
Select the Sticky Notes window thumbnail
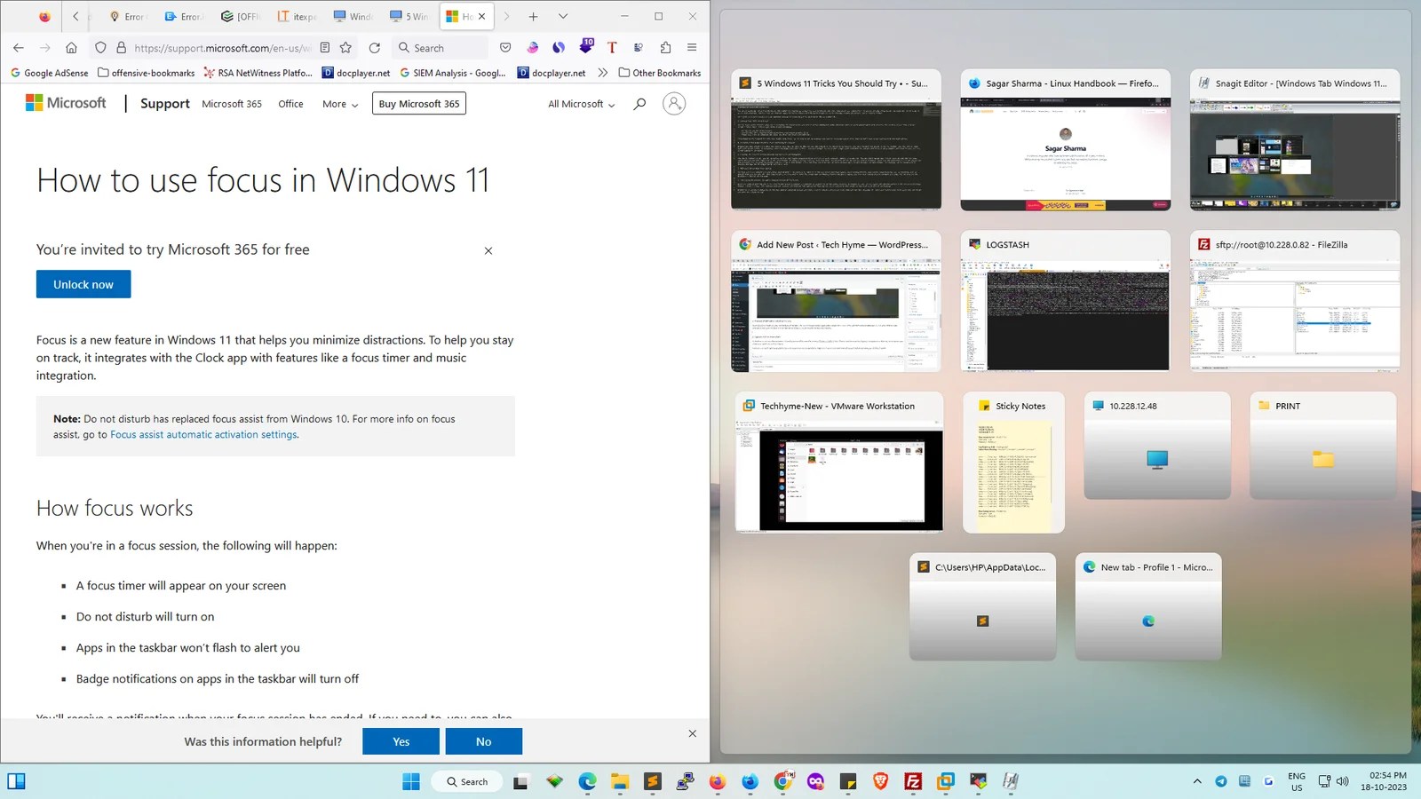1013,463
